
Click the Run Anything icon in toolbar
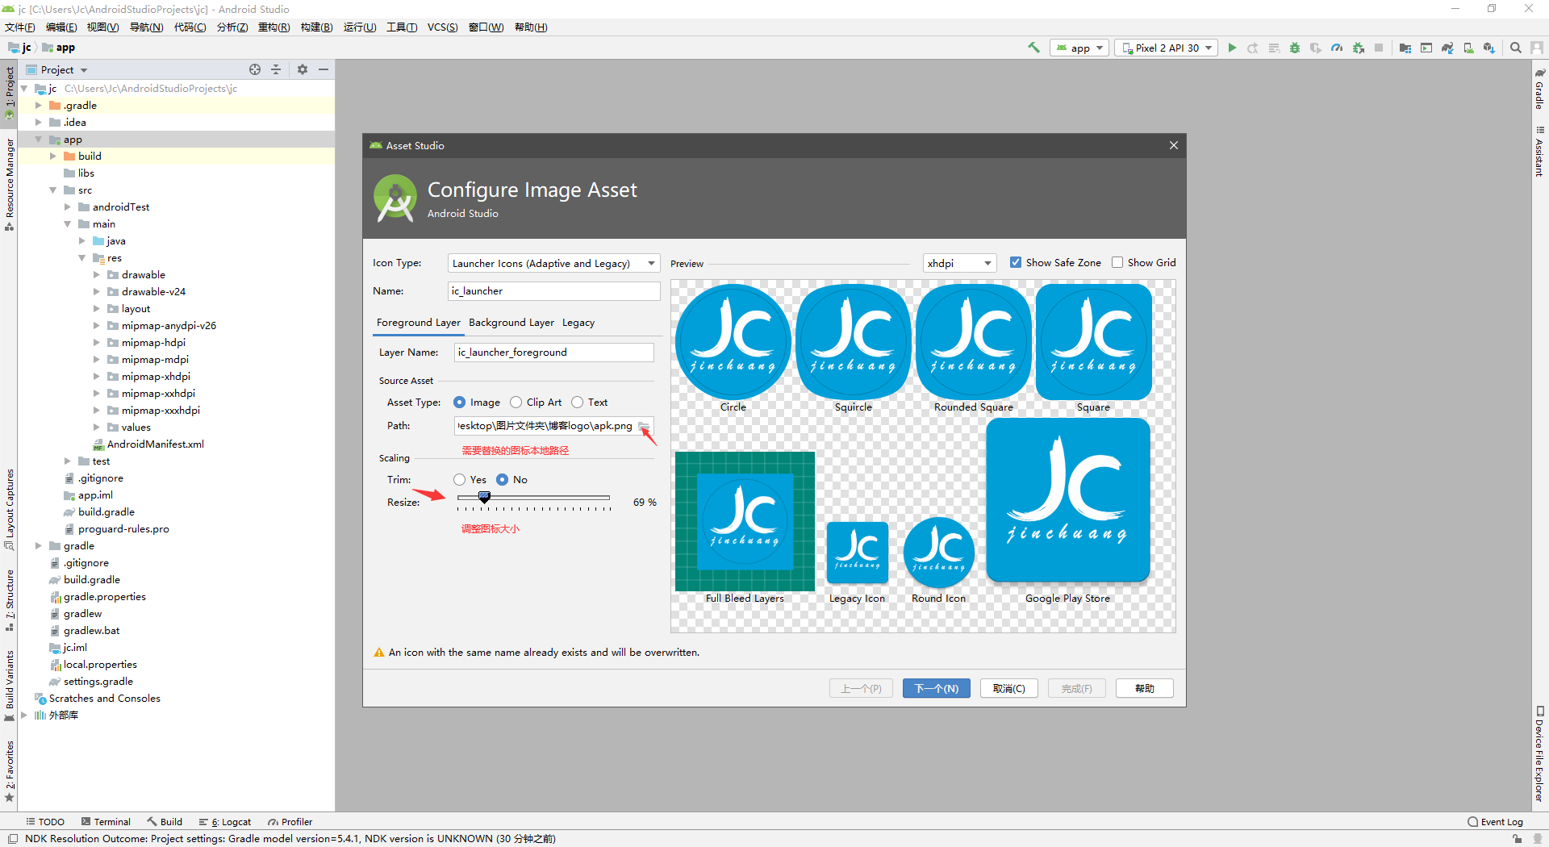click(1426, 48)
